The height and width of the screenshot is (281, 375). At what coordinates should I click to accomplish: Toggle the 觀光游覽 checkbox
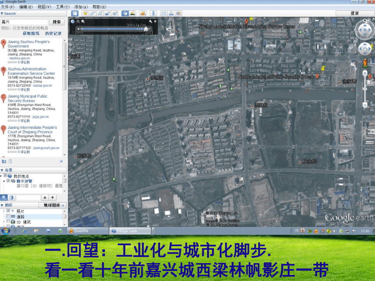point(8,181)
